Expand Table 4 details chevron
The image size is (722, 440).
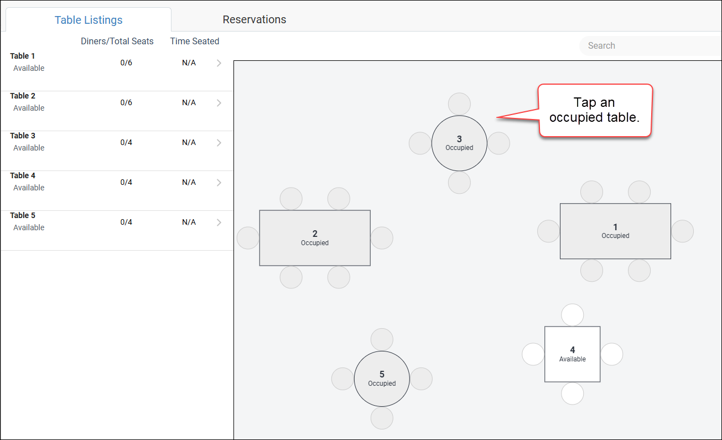click(x=219, y=183)
